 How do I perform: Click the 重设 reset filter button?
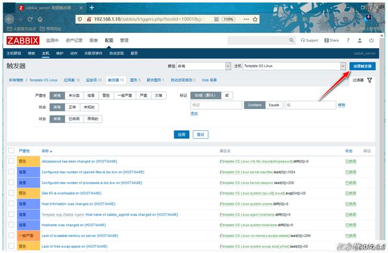pos(201,135)
